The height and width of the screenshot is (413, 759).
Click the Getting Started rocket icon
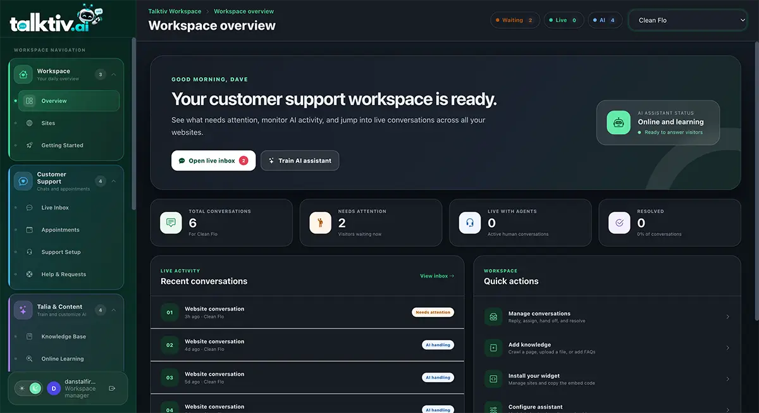pos(30,145)
